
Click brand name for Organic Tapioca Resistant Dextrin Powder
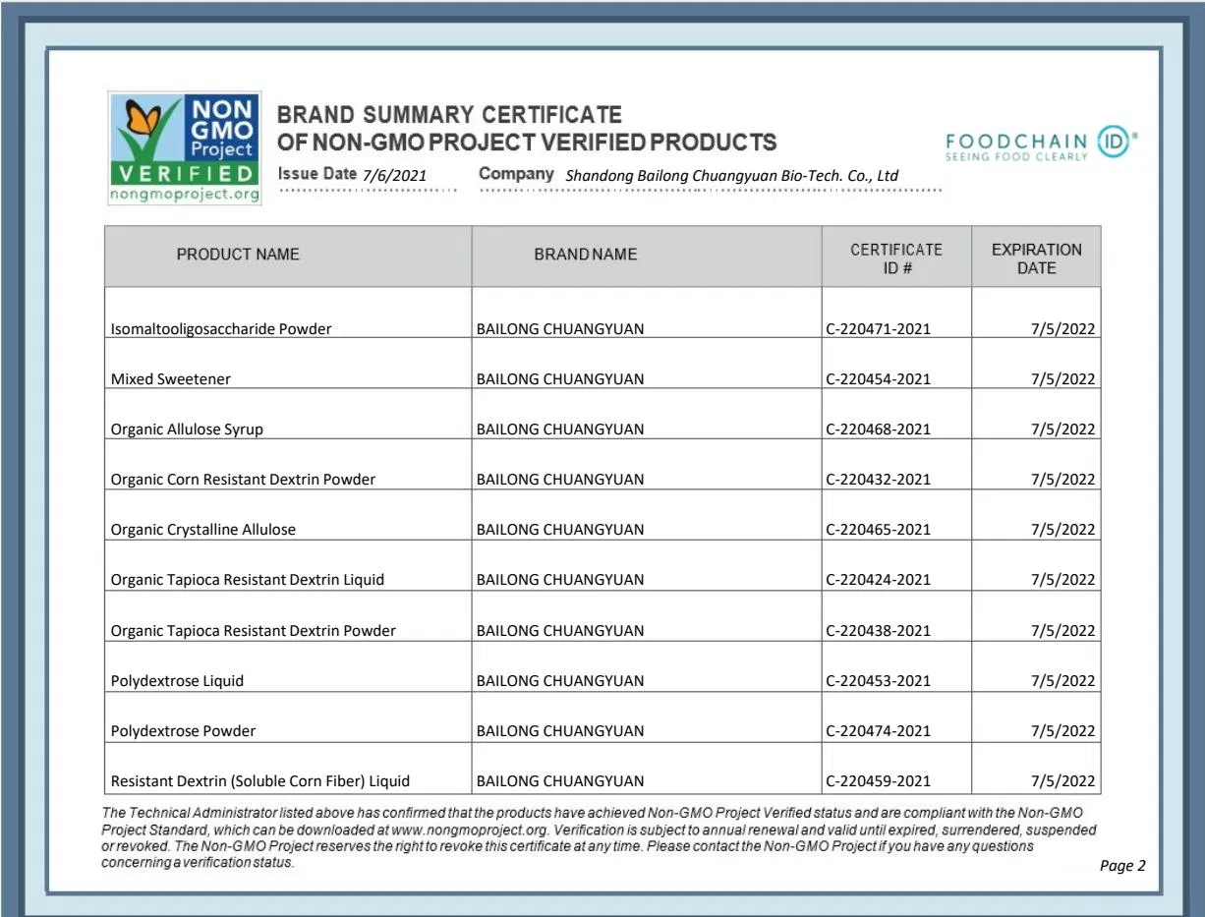[560, 631]
